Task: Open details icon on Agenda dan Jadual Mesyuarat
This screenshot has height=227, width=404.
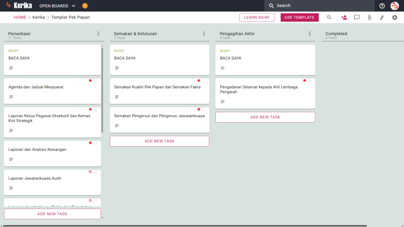Action: [11, 97]
